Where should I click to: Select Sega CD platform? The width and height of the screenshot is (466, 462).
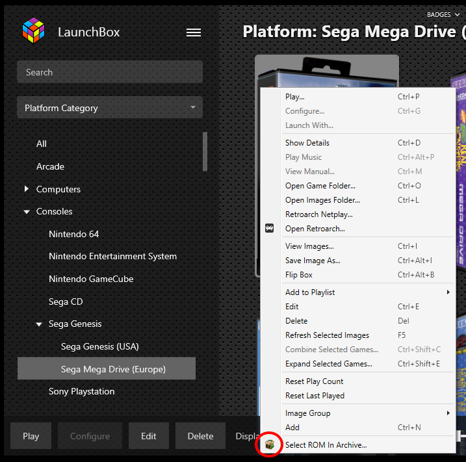click(66, 302)
